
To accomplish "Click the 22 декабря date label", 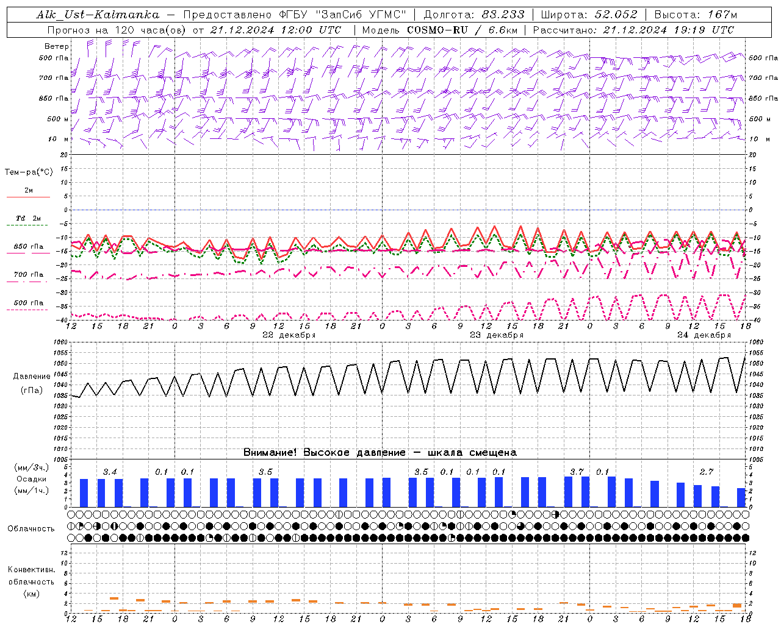I will click(x=289, y=335).
